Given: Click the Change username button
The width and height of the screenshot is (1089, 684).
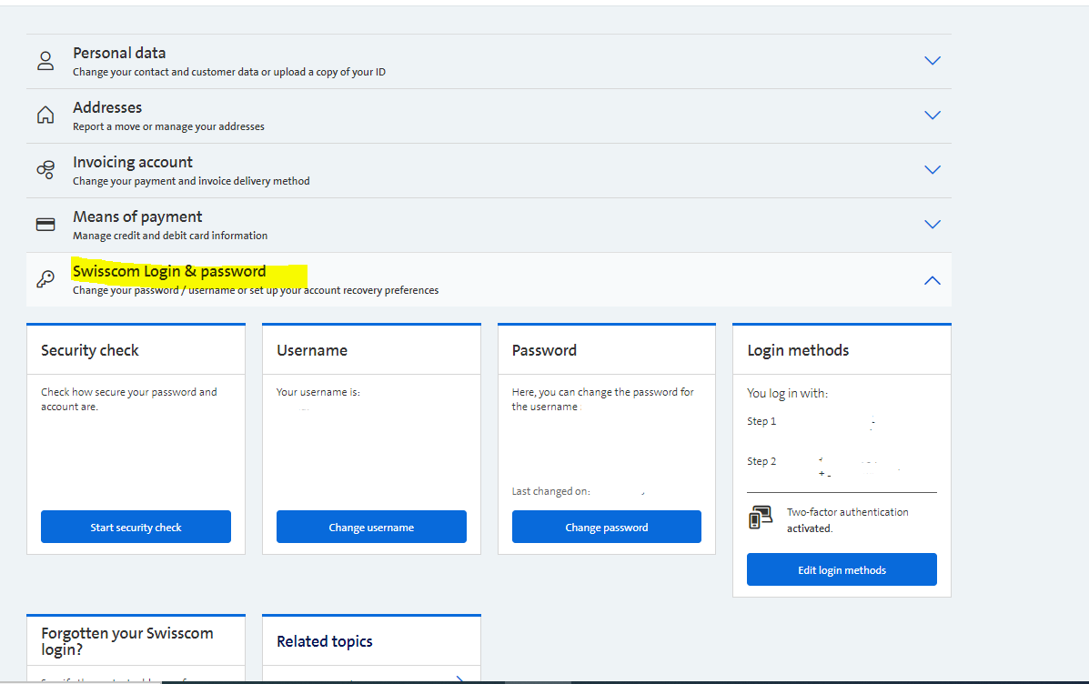Looking at the screenshot, I should point(371,527).
